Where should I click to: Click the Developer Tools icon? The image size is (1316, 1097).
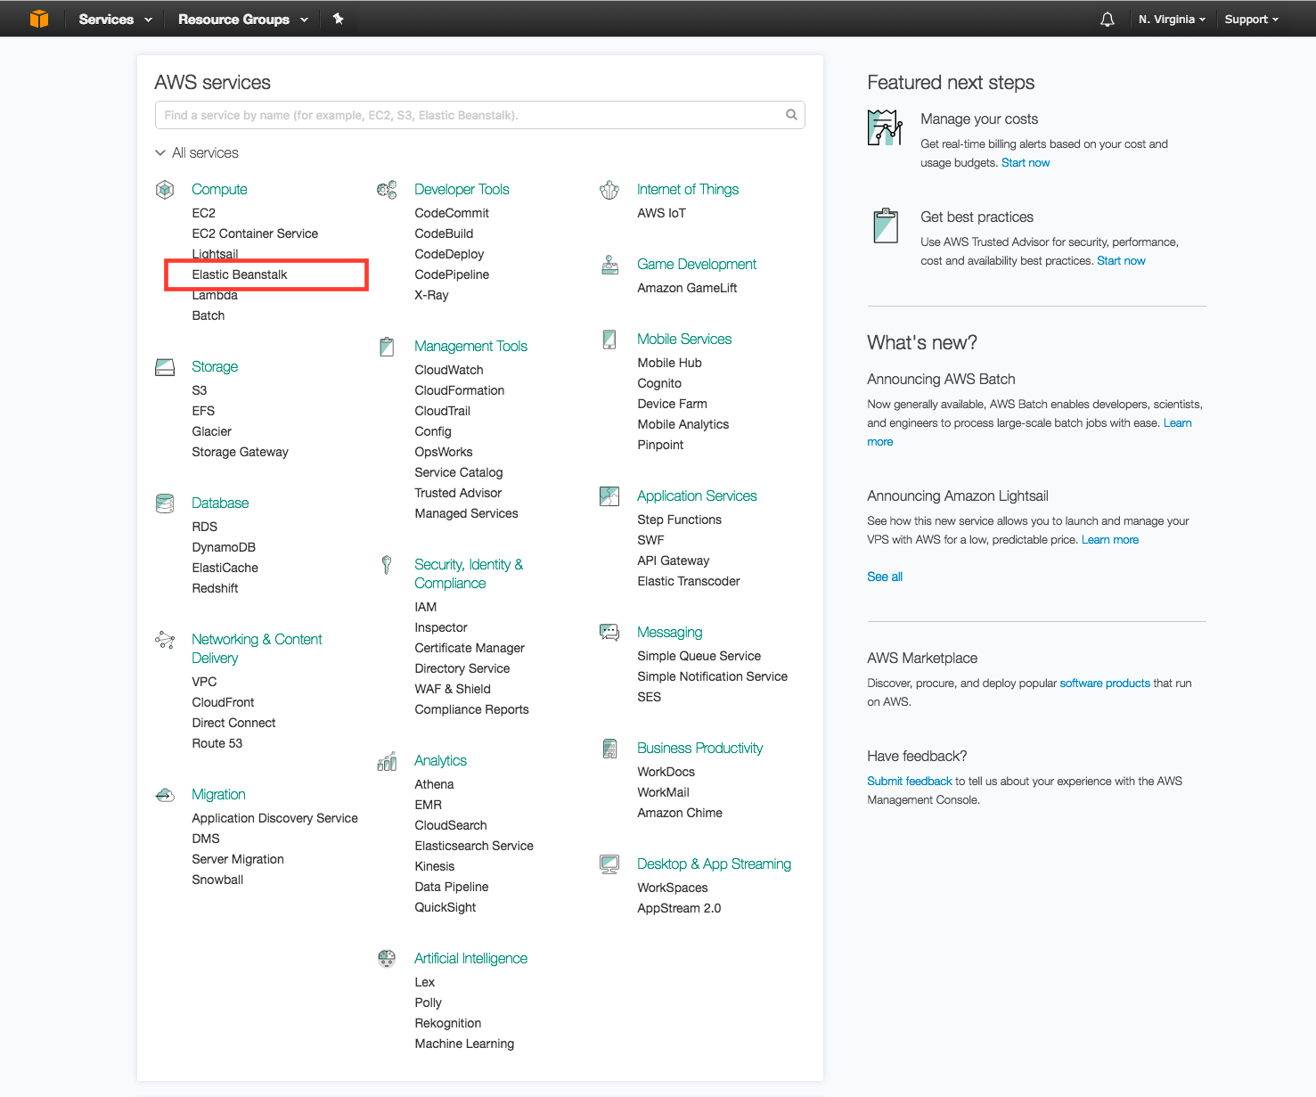[x=387, y=189]
